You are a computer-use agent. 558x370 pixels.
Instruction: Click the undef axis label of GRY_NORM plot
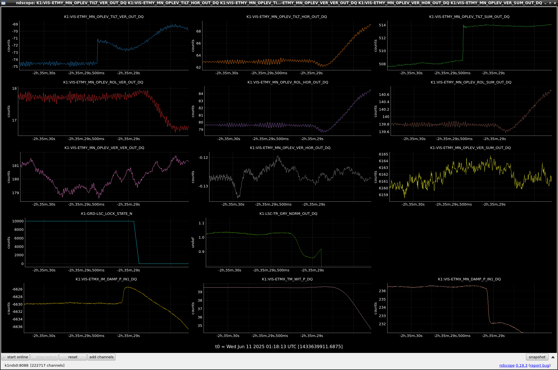193,243
